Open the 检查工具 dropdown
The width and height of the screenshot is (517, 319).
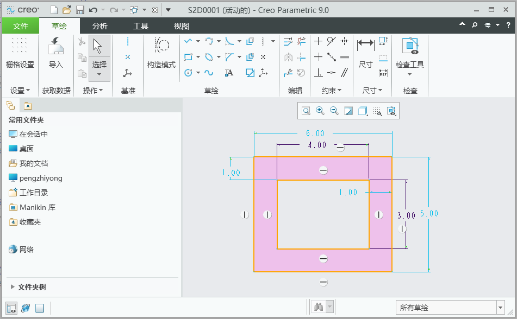(x=409, y=74)
